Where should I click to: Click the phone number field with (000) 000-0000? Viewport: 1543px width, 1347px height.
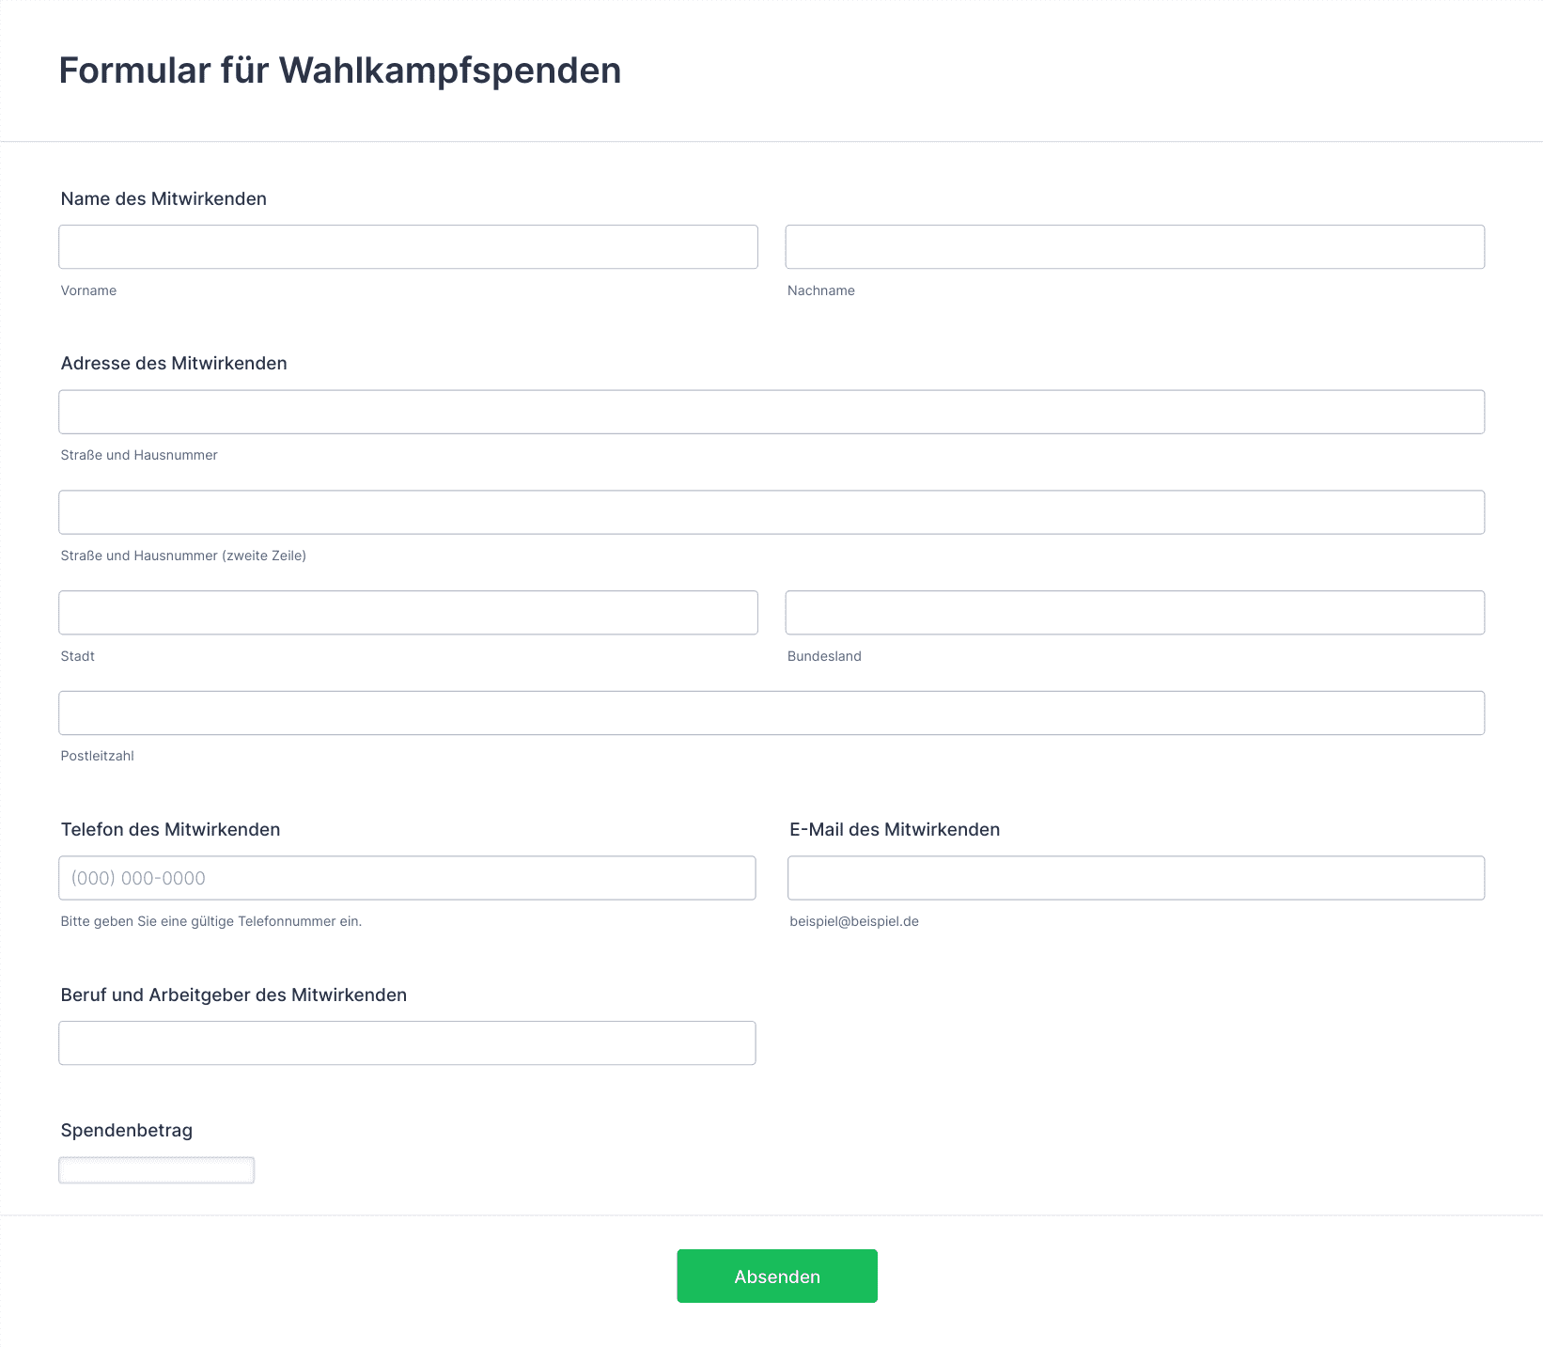[x=407, y=878]
